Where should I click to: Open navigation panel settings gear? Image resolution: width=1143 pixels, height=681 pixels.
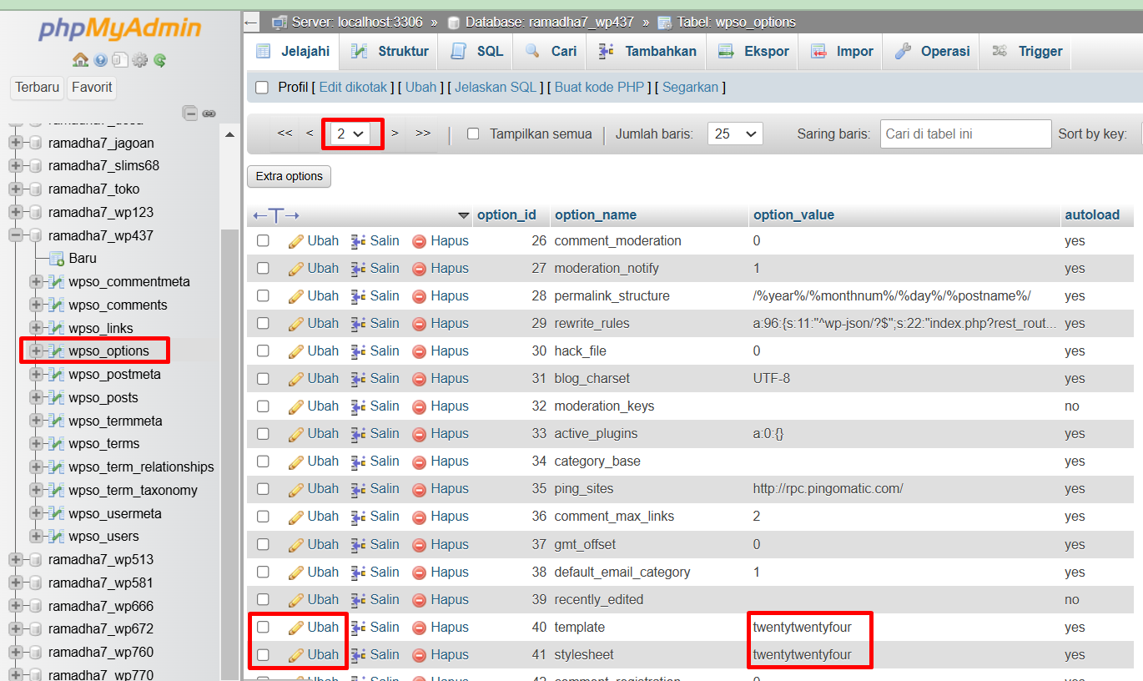(139, 60)
